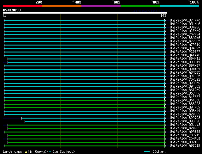Screen dimensions: 202x154
Task: Open the UniRef100_C0PNV4 subject link
Action: (185, 34)
